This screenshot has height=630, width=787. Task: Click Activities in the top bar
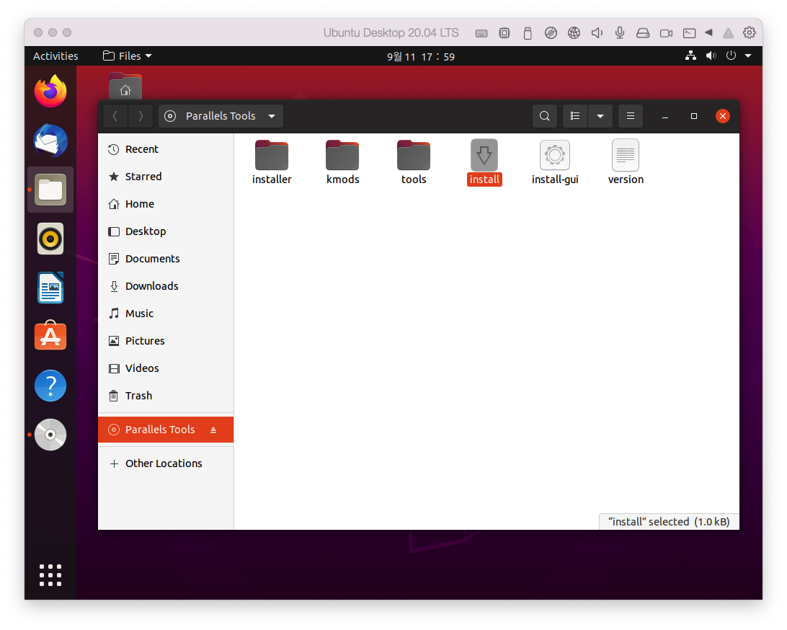click(x=55, y=56)
